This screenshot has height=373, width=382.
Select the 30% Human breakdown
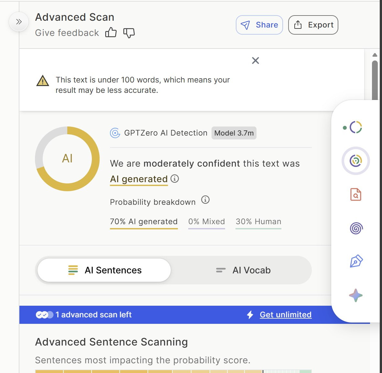pos(258,222)
